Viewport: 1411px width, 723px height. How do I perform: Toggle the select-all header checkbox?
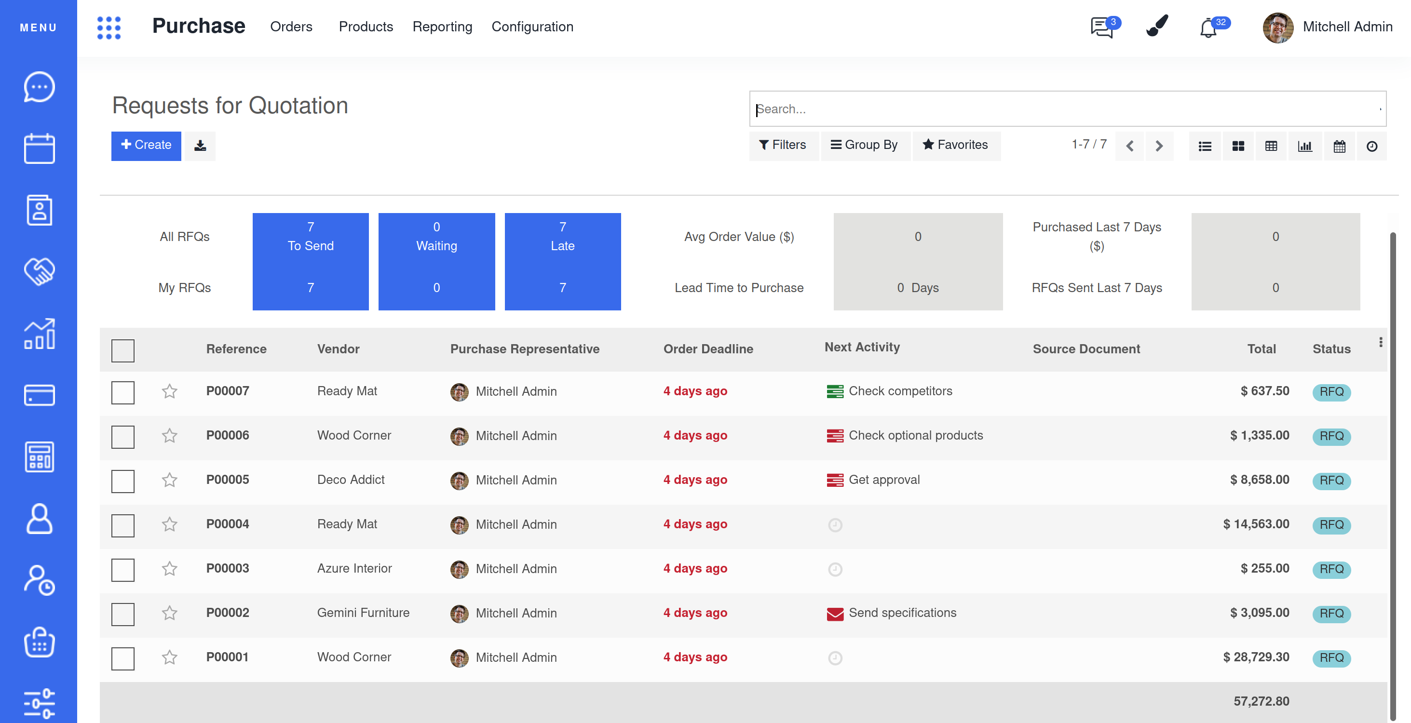(x=122, y=350)
